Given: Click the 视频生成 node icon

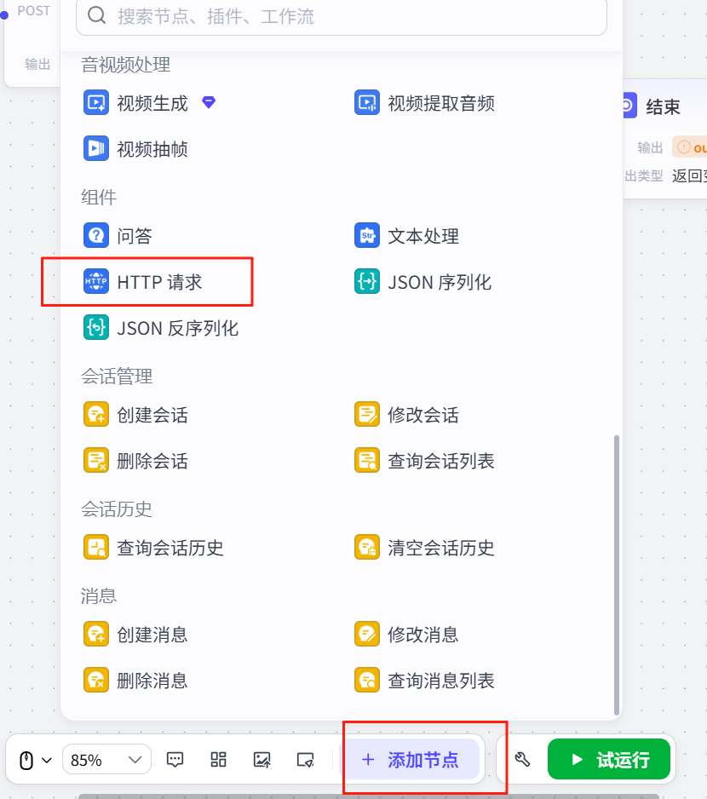Looking at the screenshot, I should pos(95,103).
